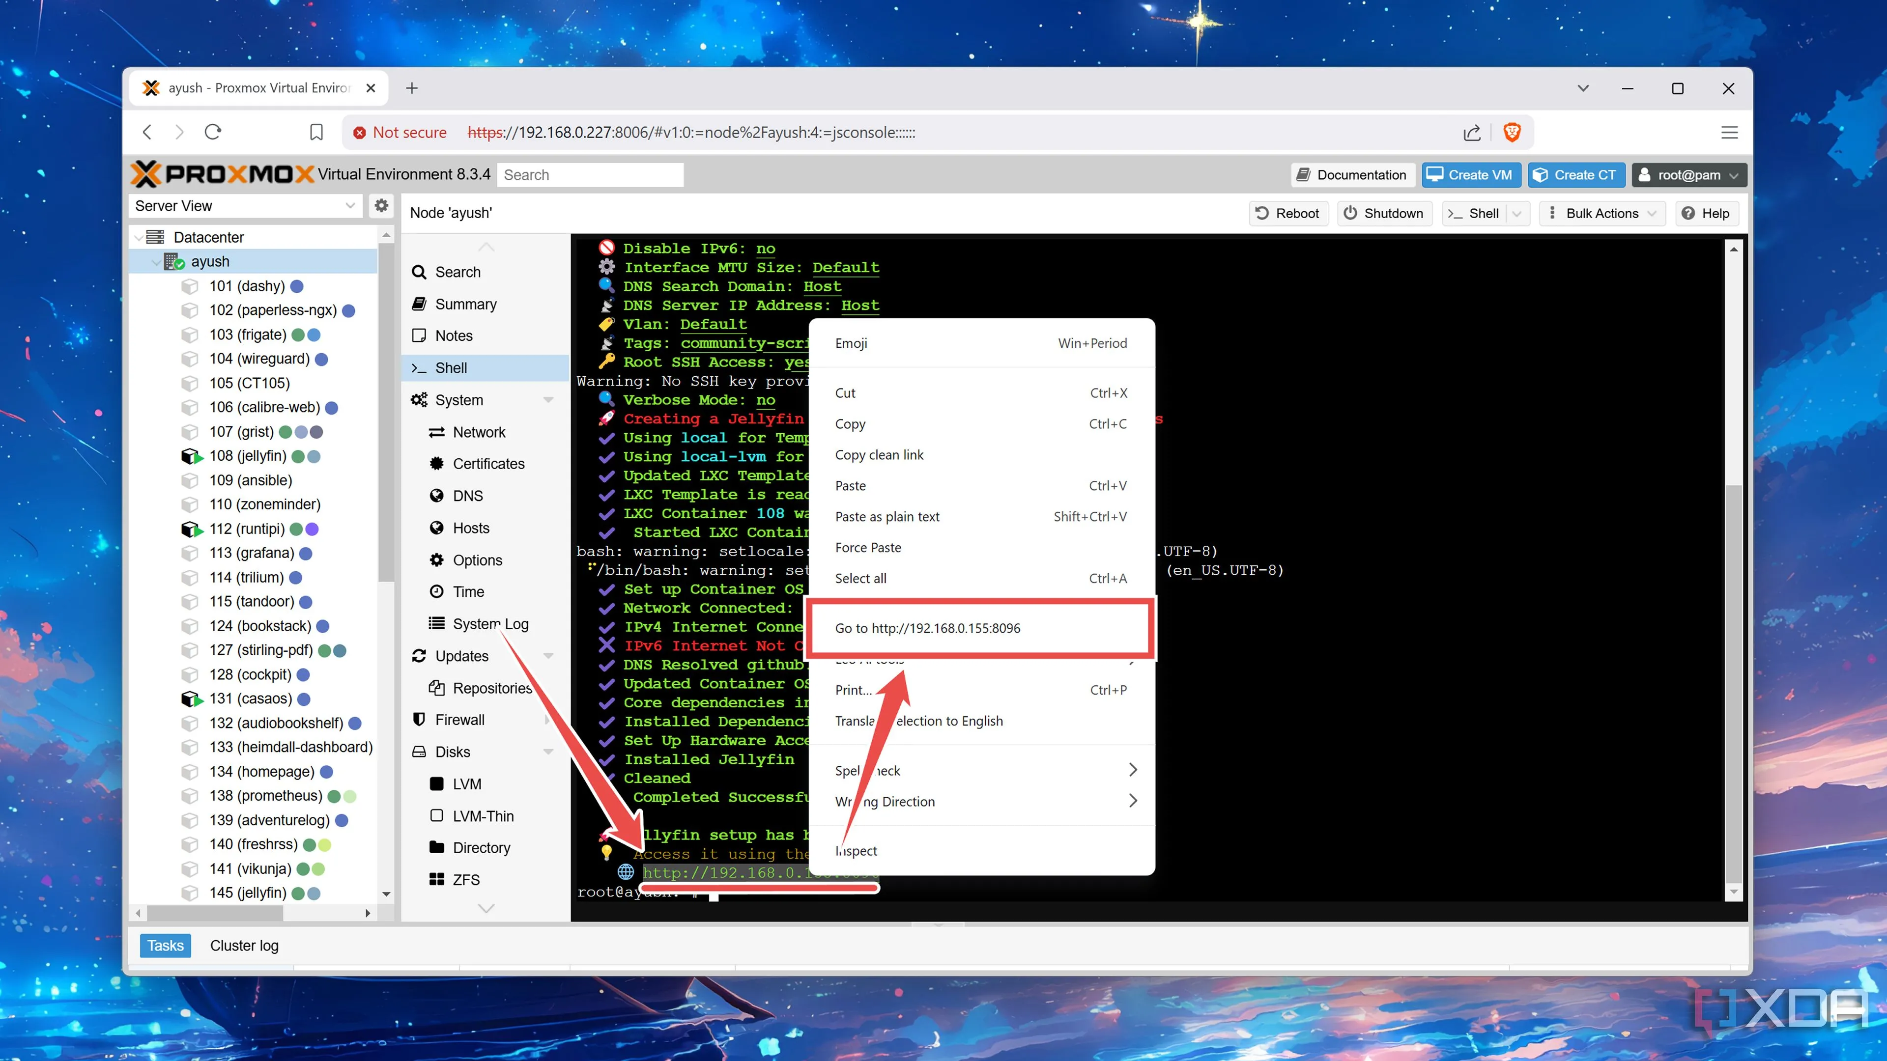Open a new browser tab
This screenshot has height=1061, width=1887.
pos(412,88)
